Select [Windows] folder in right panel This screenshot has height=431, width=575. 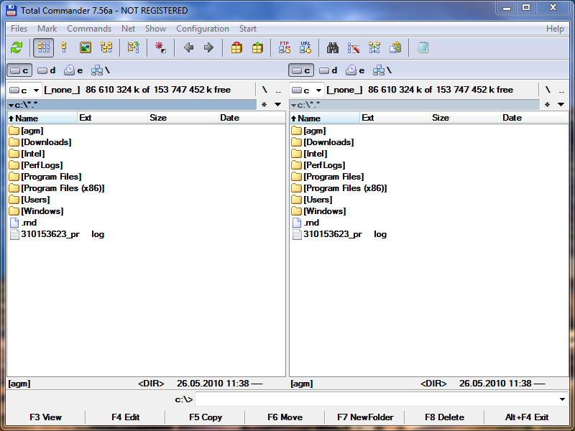[318, 211]
